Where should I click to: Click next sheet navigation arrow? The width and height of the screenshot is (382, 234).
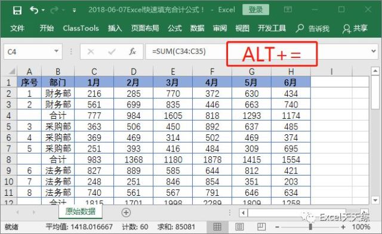[x=34, y=213]
